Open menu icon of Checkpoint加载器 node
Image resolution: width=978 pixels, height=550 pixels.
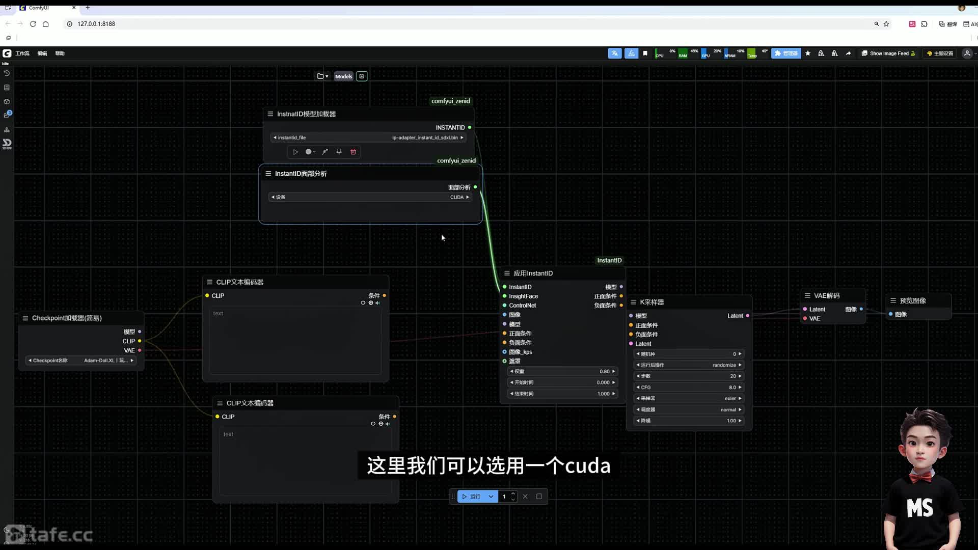point(25,318)
